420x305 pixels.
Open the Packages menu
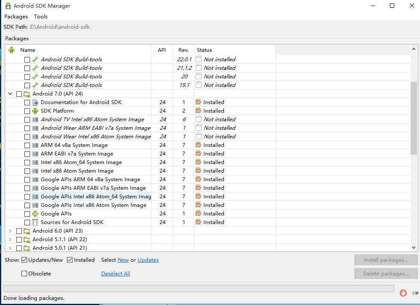coord(16,17)
